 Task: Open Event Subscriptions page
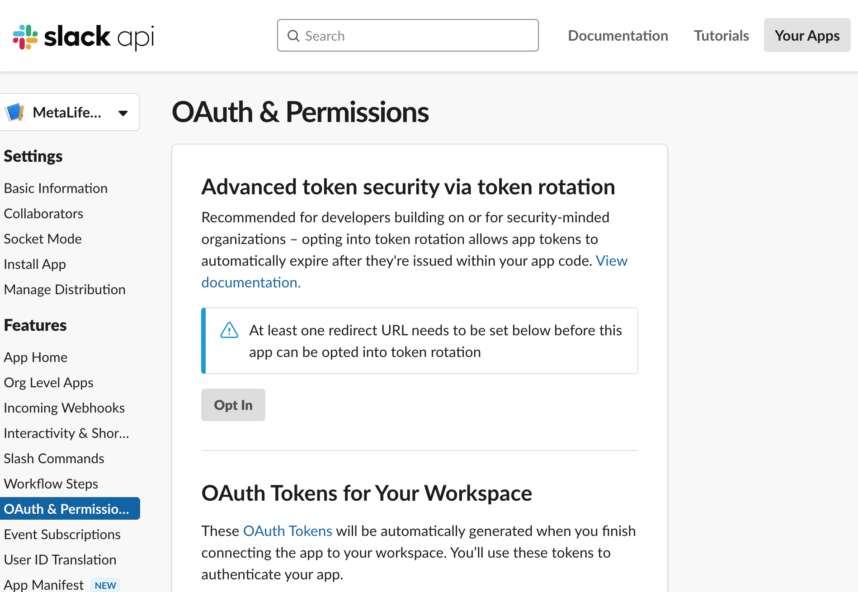62,535
